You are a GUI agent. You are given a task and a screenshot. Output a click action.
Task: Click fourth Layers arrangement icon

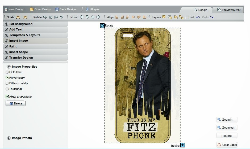pos(181,17)
